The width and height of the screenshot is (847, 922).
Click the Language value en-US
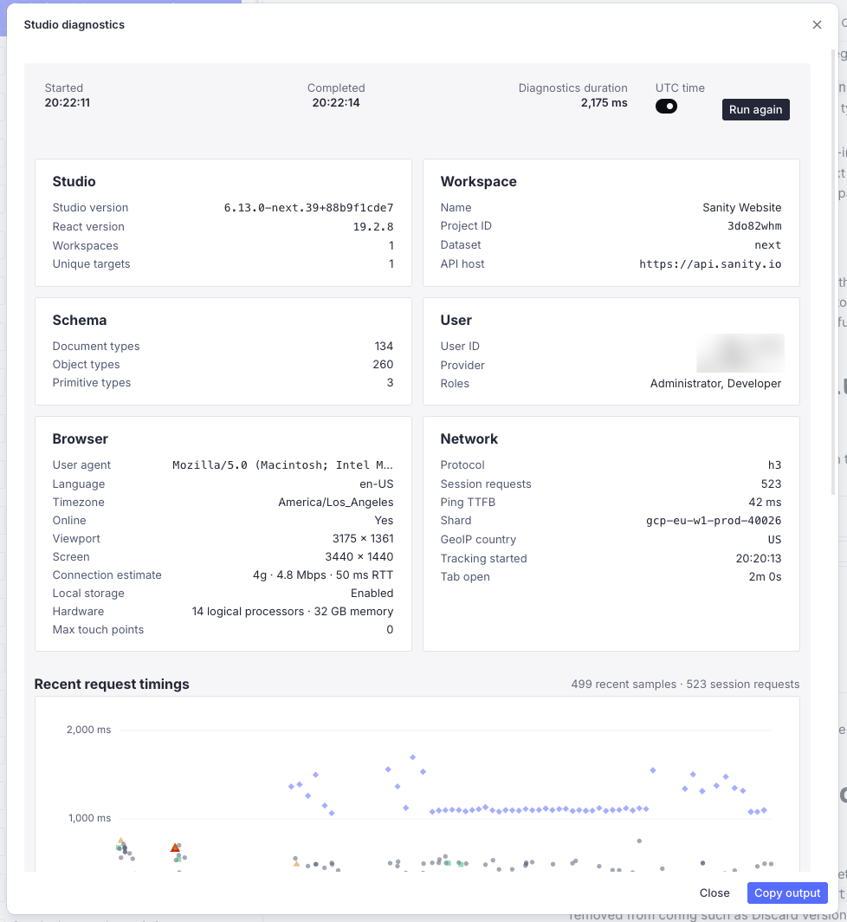376,484
